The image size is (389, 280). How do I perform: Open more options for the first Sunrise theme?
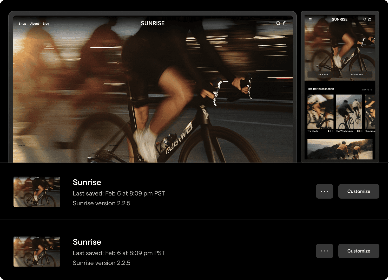324,191
